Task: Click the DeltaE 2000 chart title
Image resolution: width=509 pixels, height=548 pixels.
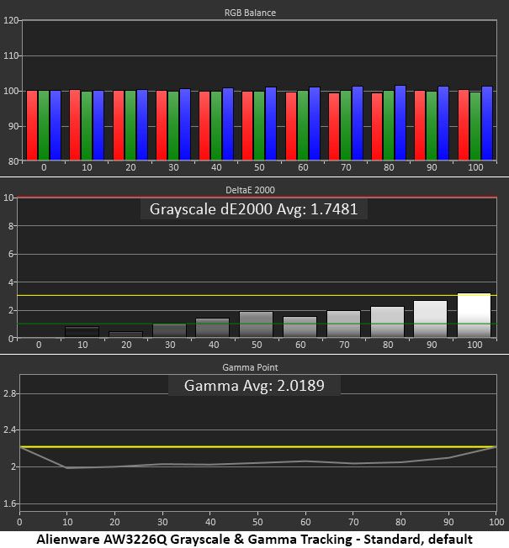Action: pos(250,190)
